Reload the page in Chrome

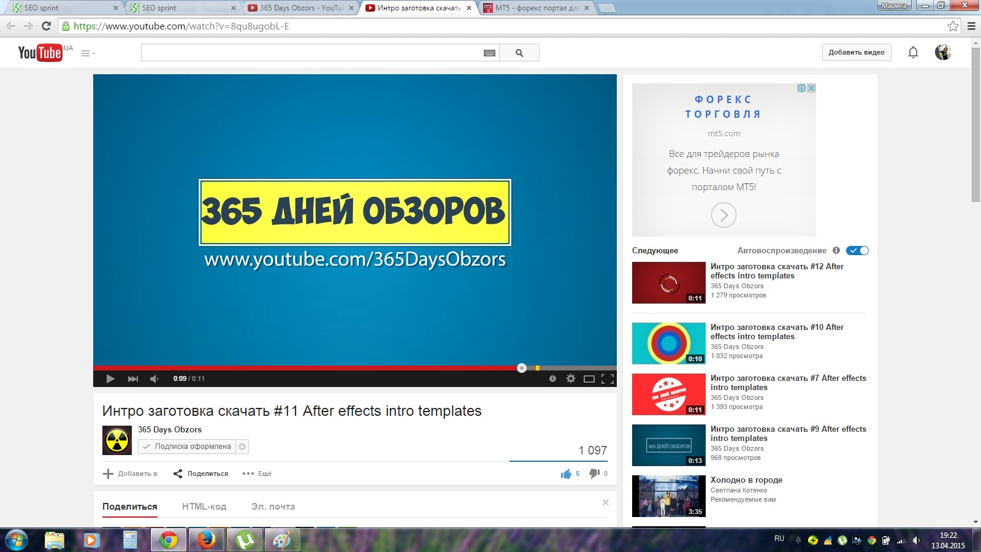46,26
